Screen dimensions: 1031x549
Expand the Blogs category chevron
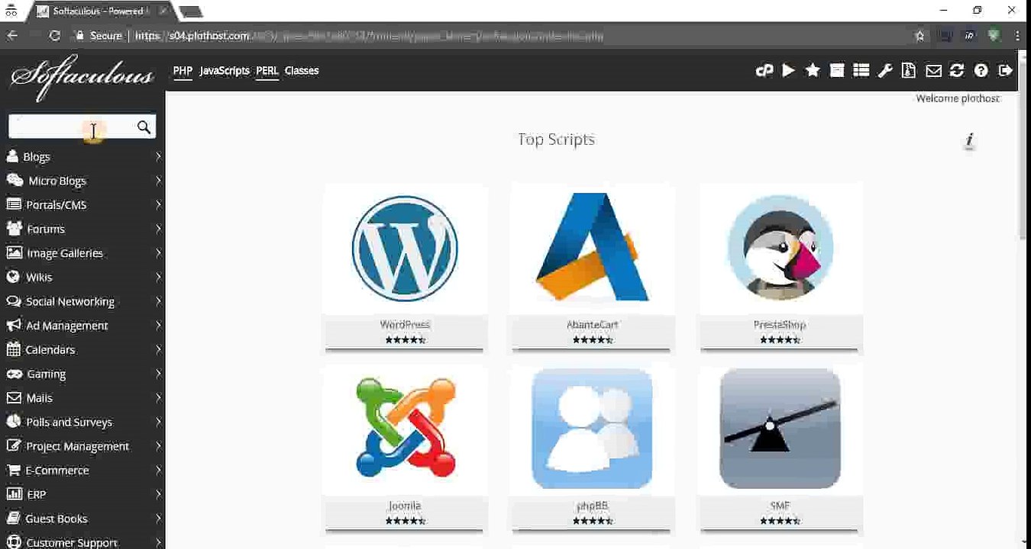coord(158,156)
